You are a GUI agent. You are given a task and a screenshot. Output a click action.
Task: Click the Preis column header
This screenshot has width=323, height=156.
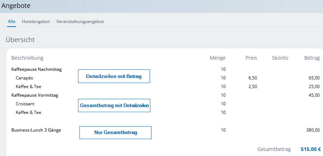pos(251,58)
